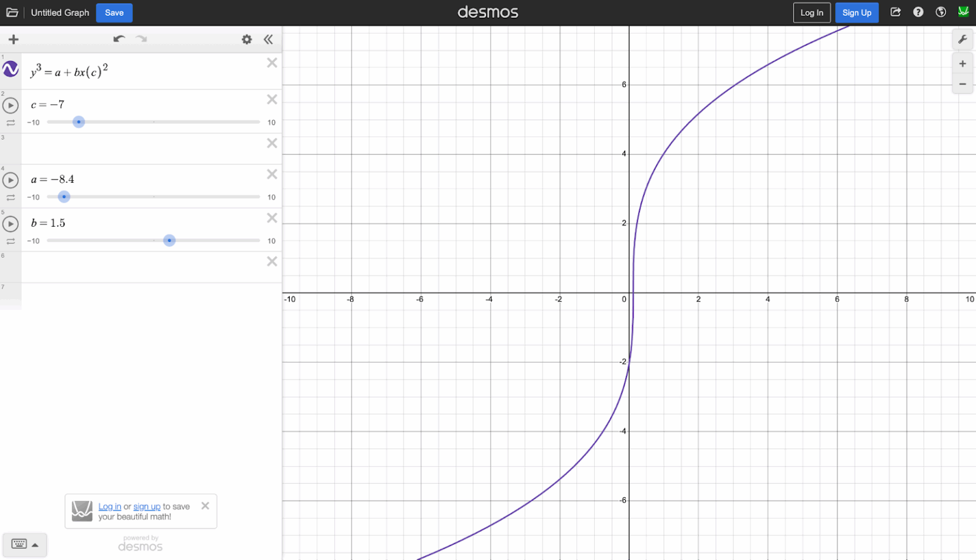Open expression list settings gear
Viewport: 976px width, 560px height.
[x=247, y=39]
